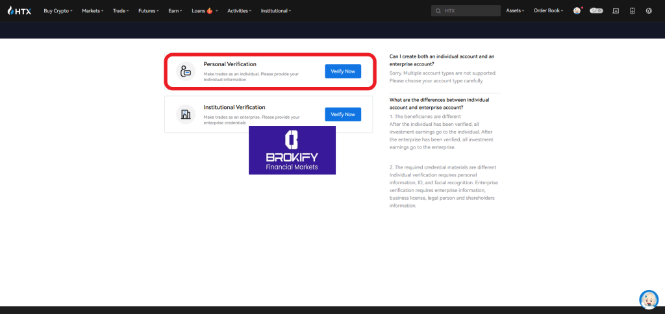
Task: Click Verify Now for Personal Verification
Action: tap(342, 71)
